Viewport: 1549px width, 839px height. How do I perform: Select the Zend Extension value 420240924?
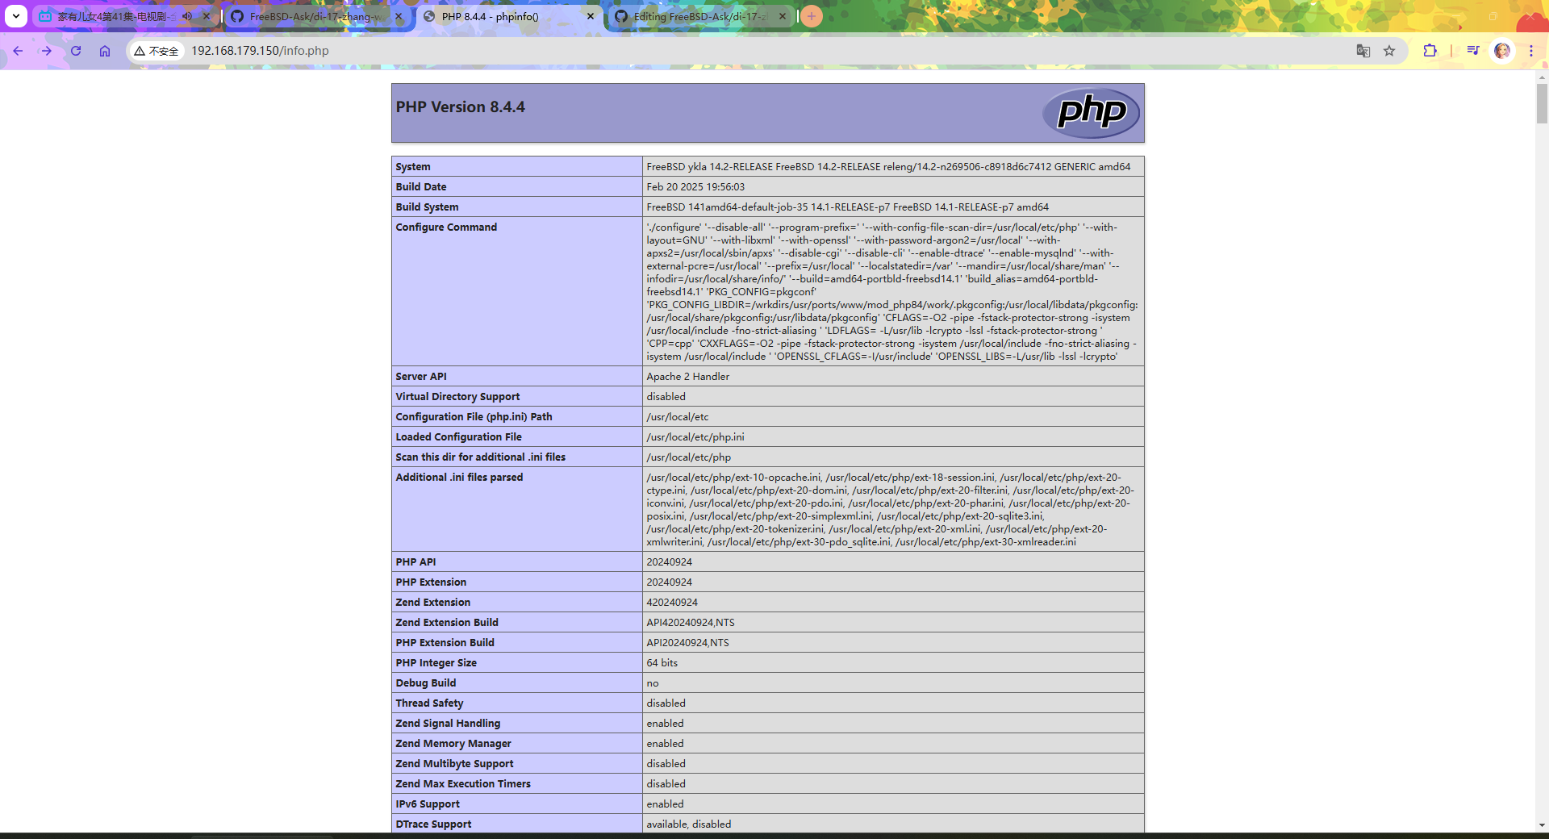coord(672,603)
